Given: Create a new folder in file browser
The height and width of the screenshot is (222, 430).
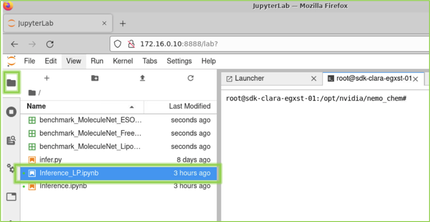Looking at the screenshot, I should [95, 78].
